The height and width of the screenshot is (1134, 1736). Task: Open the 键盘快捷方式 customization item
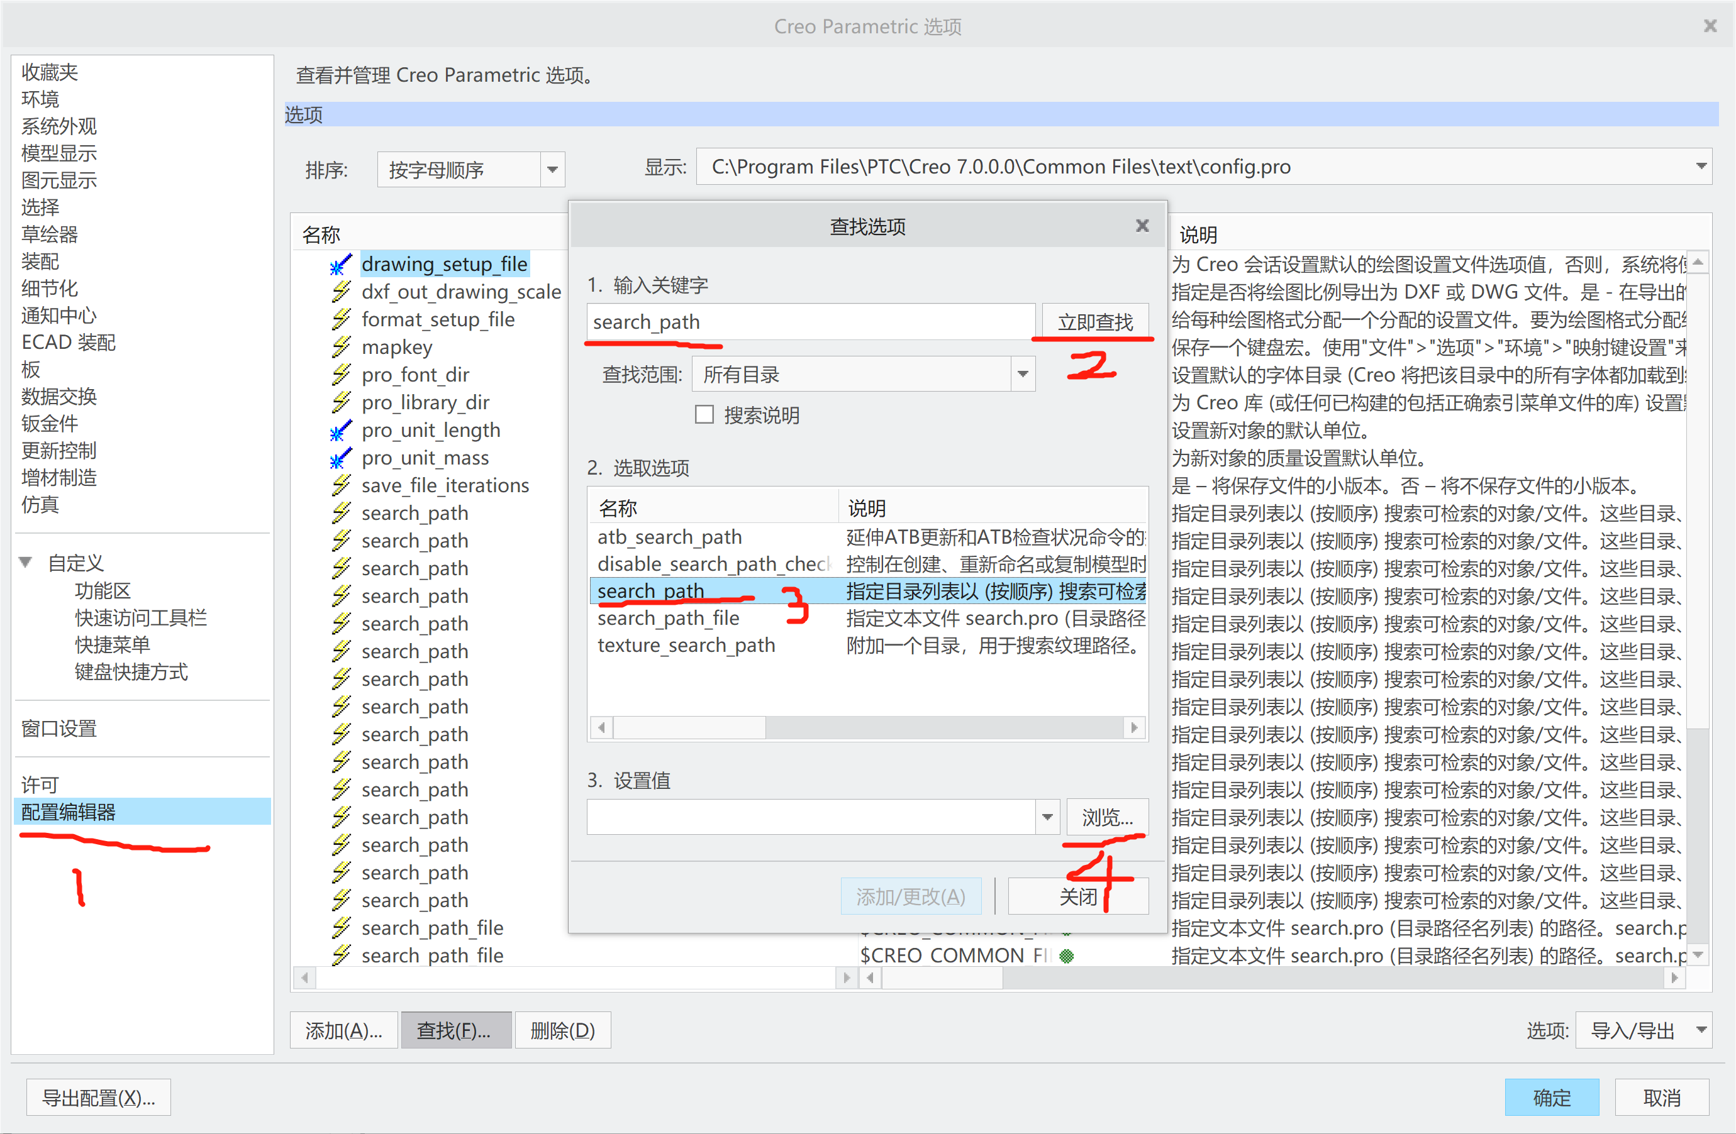point(131,672)
